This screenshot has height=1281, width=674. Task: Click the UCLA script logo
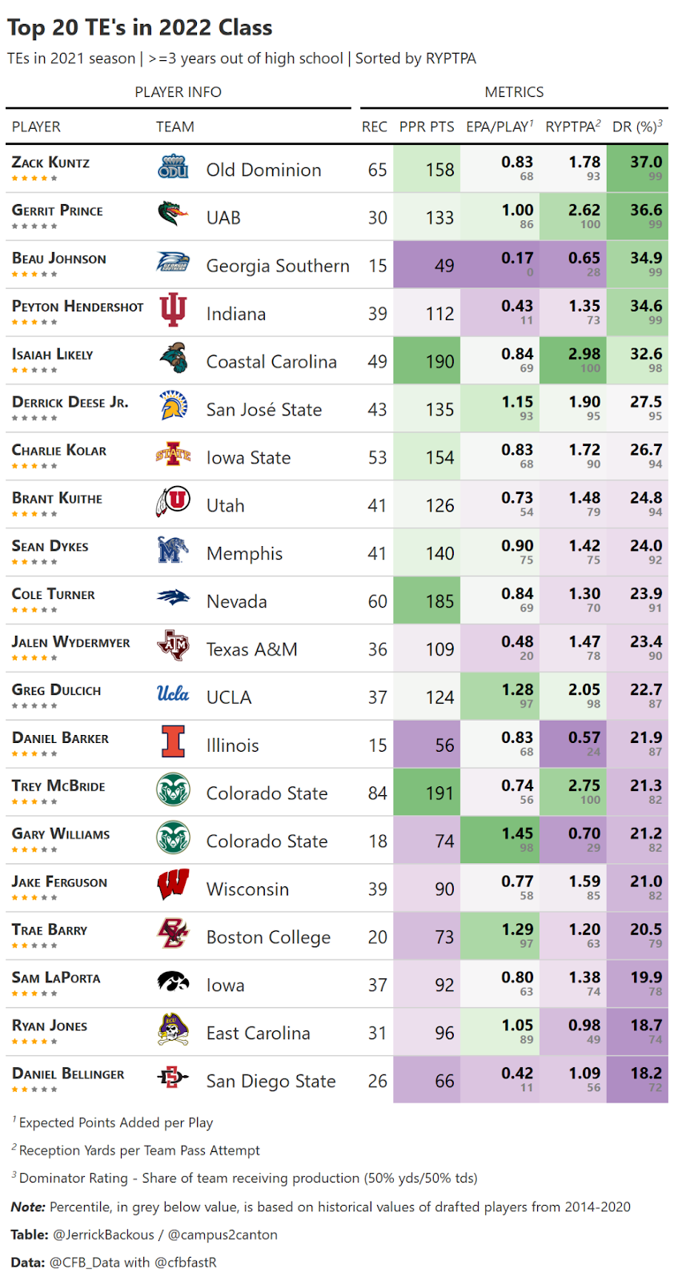coord(173,693)
